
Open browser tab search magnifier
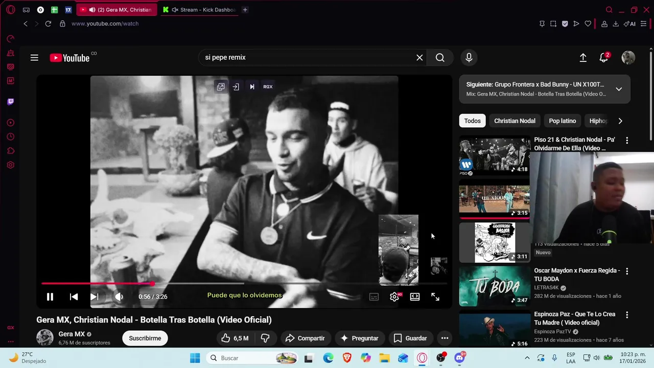[x=609, y=10]
